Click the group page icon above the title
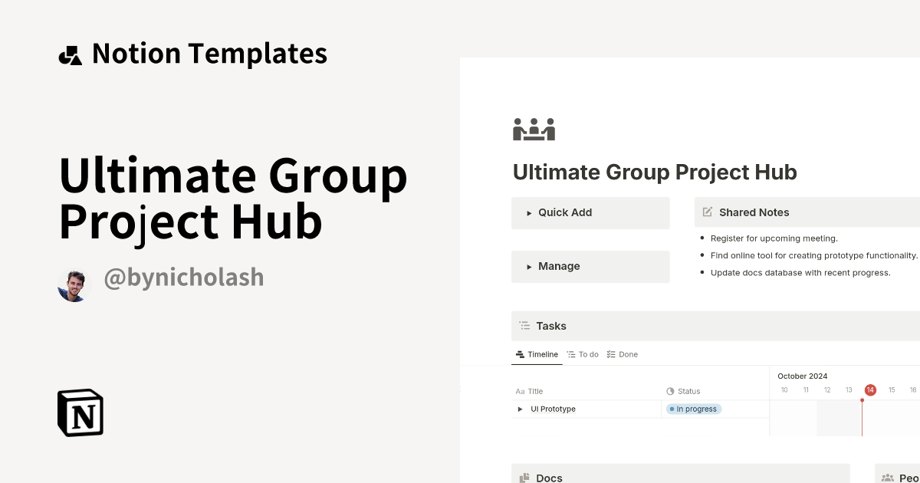The image size is (920, 483). pyautogui.click(x=534, y=129)
